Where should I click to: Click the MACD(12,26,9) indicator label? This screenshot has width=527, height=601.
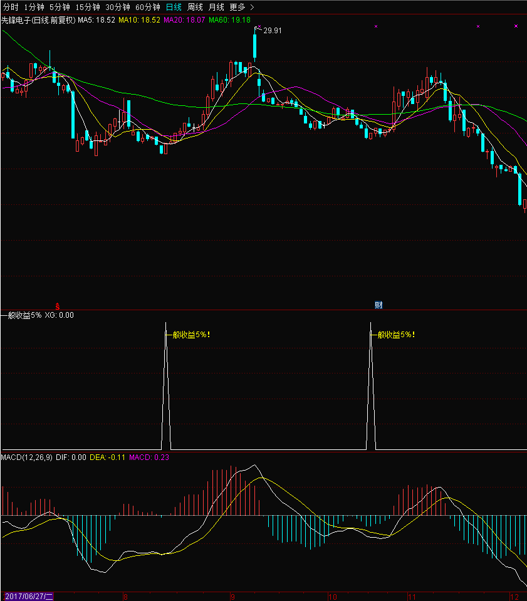(26, 457)
